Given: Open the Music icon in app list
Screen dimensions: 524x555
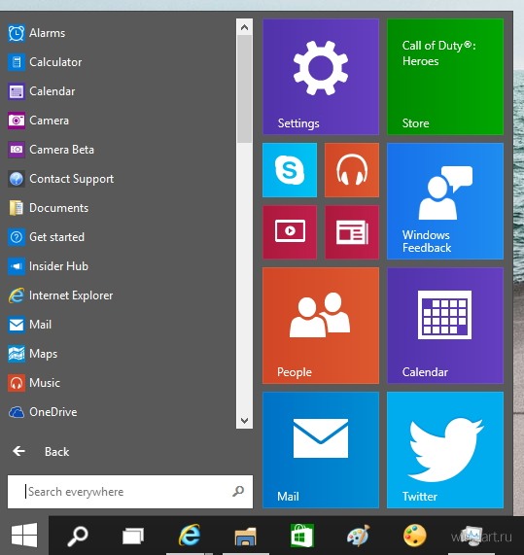Looking at the screenshot, I should tap(17, 383).
